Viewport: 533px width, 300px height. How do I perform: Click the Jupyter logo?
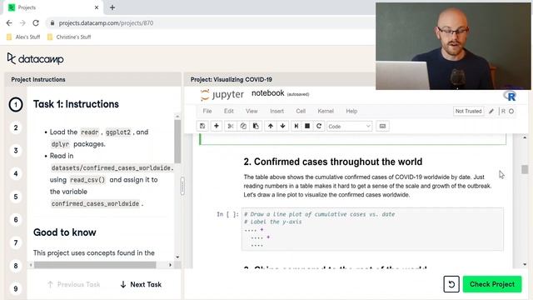coord(222,94)
